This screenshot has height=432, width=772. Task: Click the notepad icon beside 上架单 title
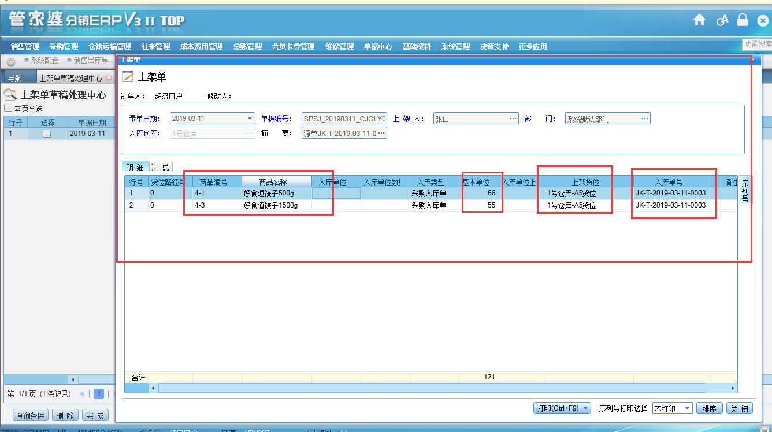pos(128,77)
